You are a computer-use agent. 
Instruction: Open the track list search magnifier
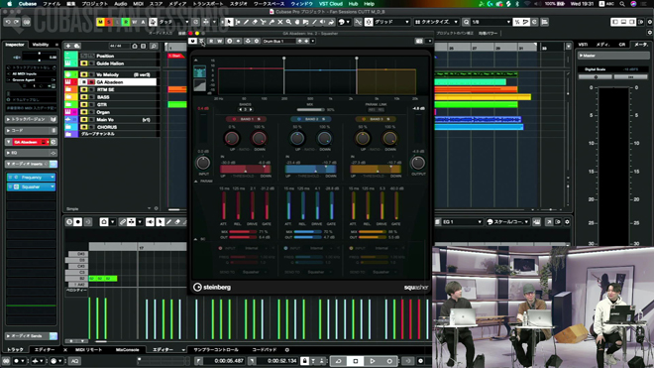tap(154, 46)
